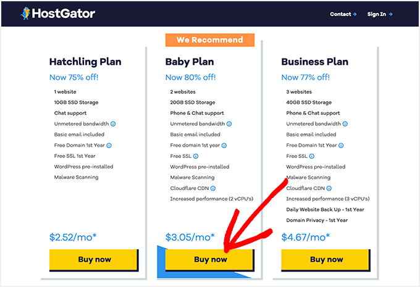This screenshot has height=287, width=420.
Task: Click the HostGator logo
Action: [58, 13]
